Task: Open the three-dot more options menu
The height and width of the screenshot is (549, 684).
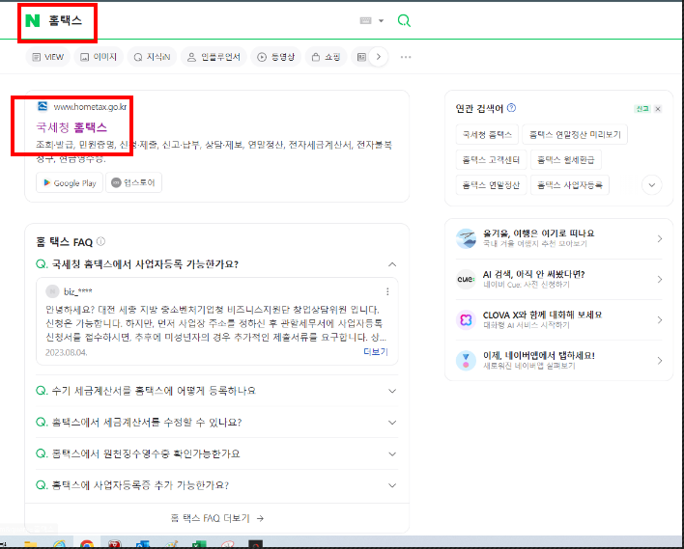Action: point(406,57)
